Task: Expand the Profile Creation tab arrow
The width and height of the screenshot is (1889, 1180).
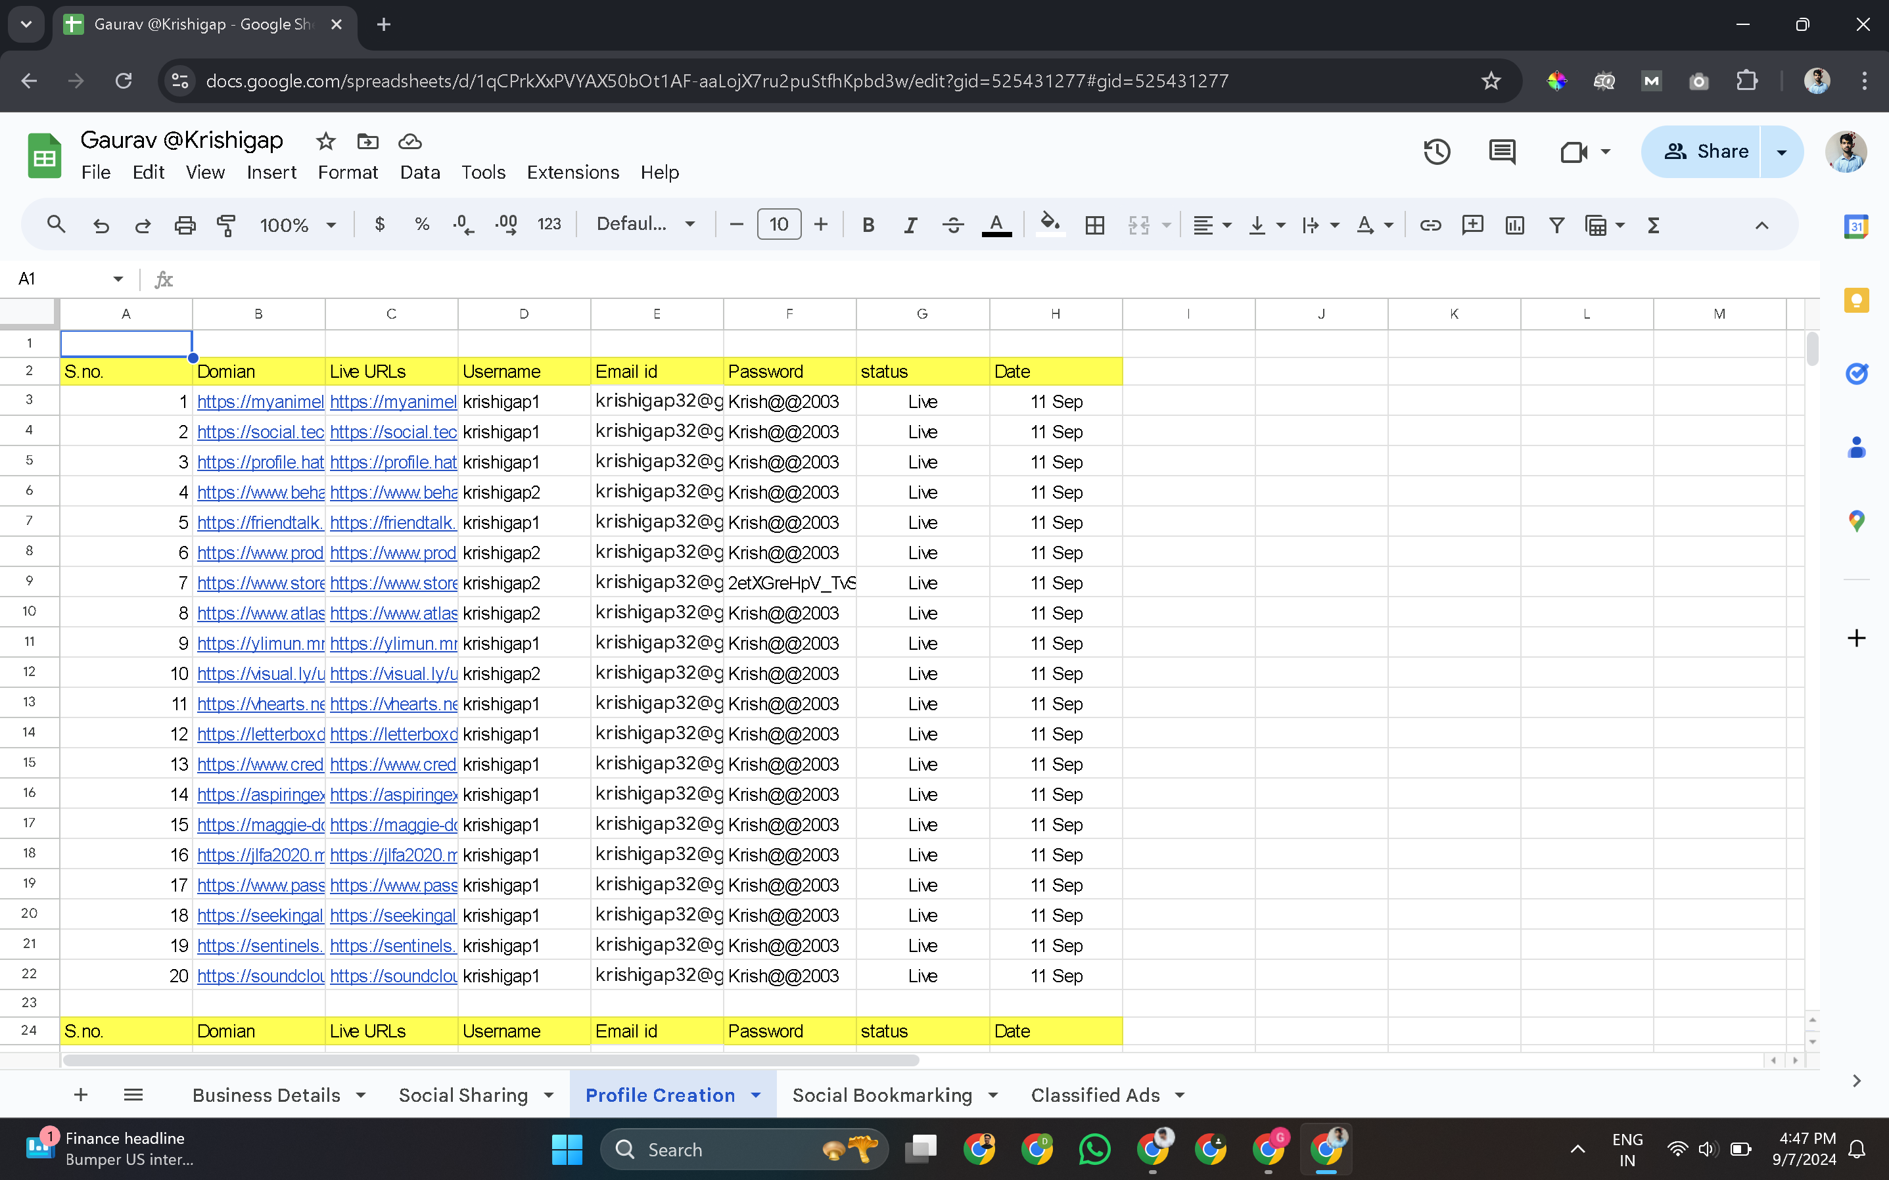Action: tap(756, 1095)
